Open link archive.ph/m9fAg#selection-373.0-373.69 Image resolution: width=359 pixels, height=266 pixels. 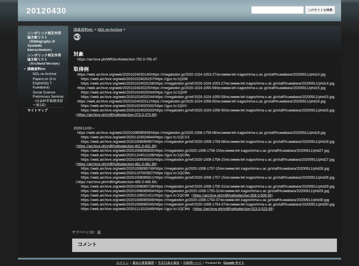(x=116, y=115)
